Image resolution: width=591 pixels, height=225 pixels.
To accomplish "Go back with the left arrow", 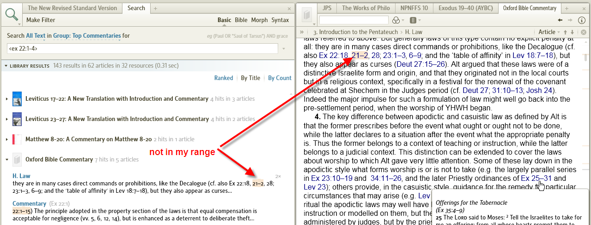I will [x=560, y=20].
